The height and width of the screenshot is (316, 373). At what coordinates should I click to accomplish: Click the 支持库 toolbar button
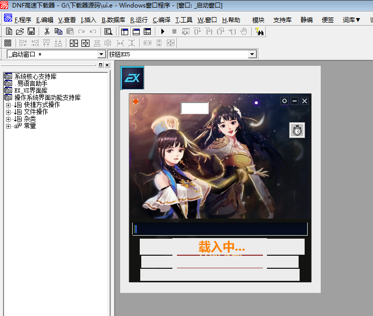283,20
